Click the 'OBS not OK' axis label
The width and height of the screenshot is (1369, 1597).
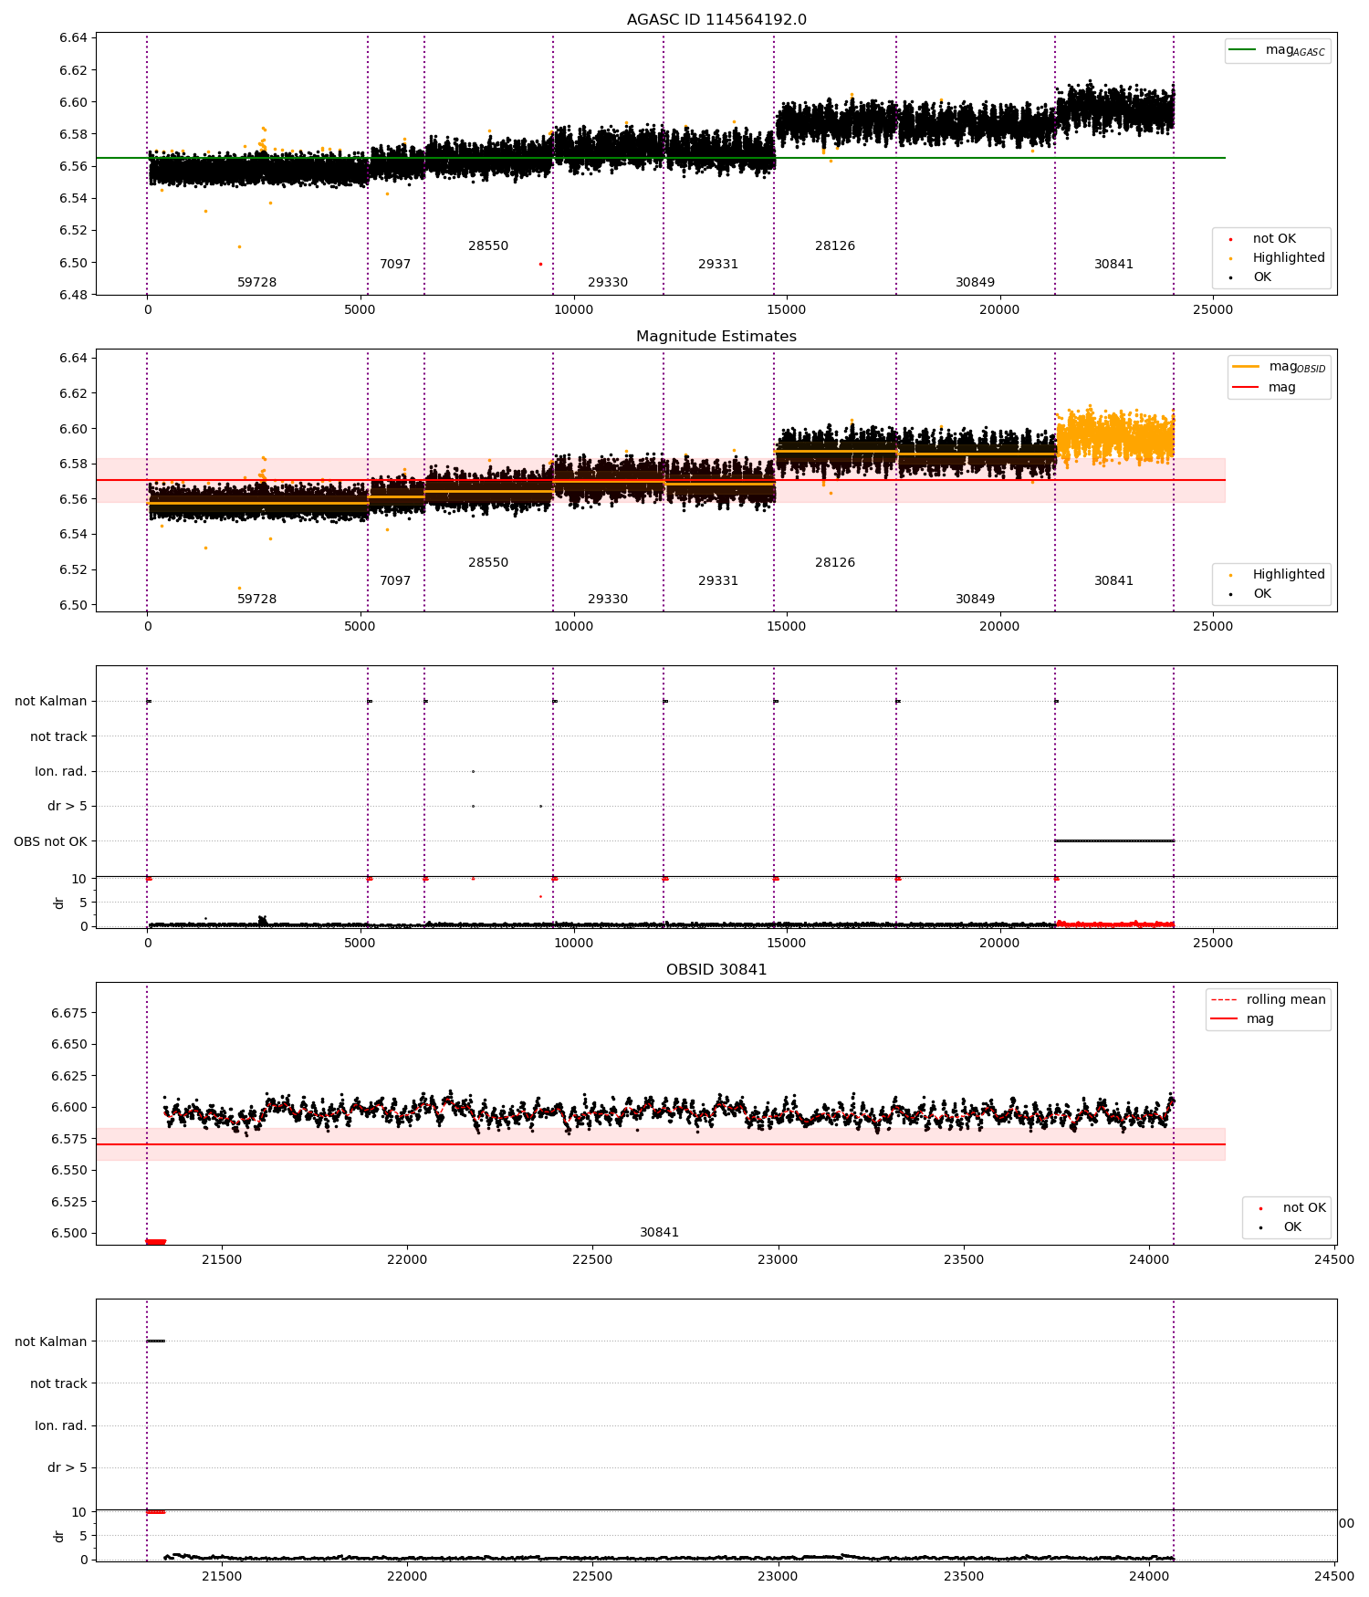pyautogui.click(x=50, y=841)
